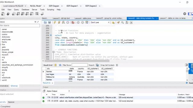Viewport: 193px width, 108px height.
Task: Select the sakila schema in the tree
Action: coord(4,62)
